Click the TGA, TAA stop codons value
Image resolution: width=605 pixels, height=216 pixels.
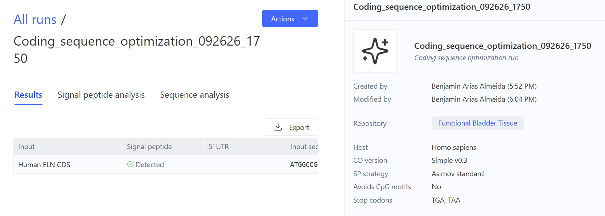click(x=446, y=200)
